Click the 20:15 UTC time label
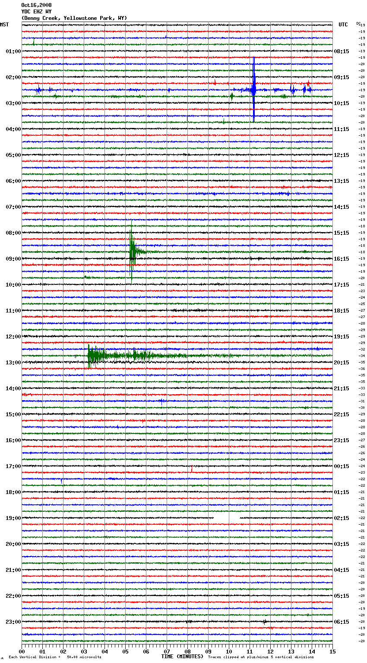367x663 pixels. [x=342, y=363]
